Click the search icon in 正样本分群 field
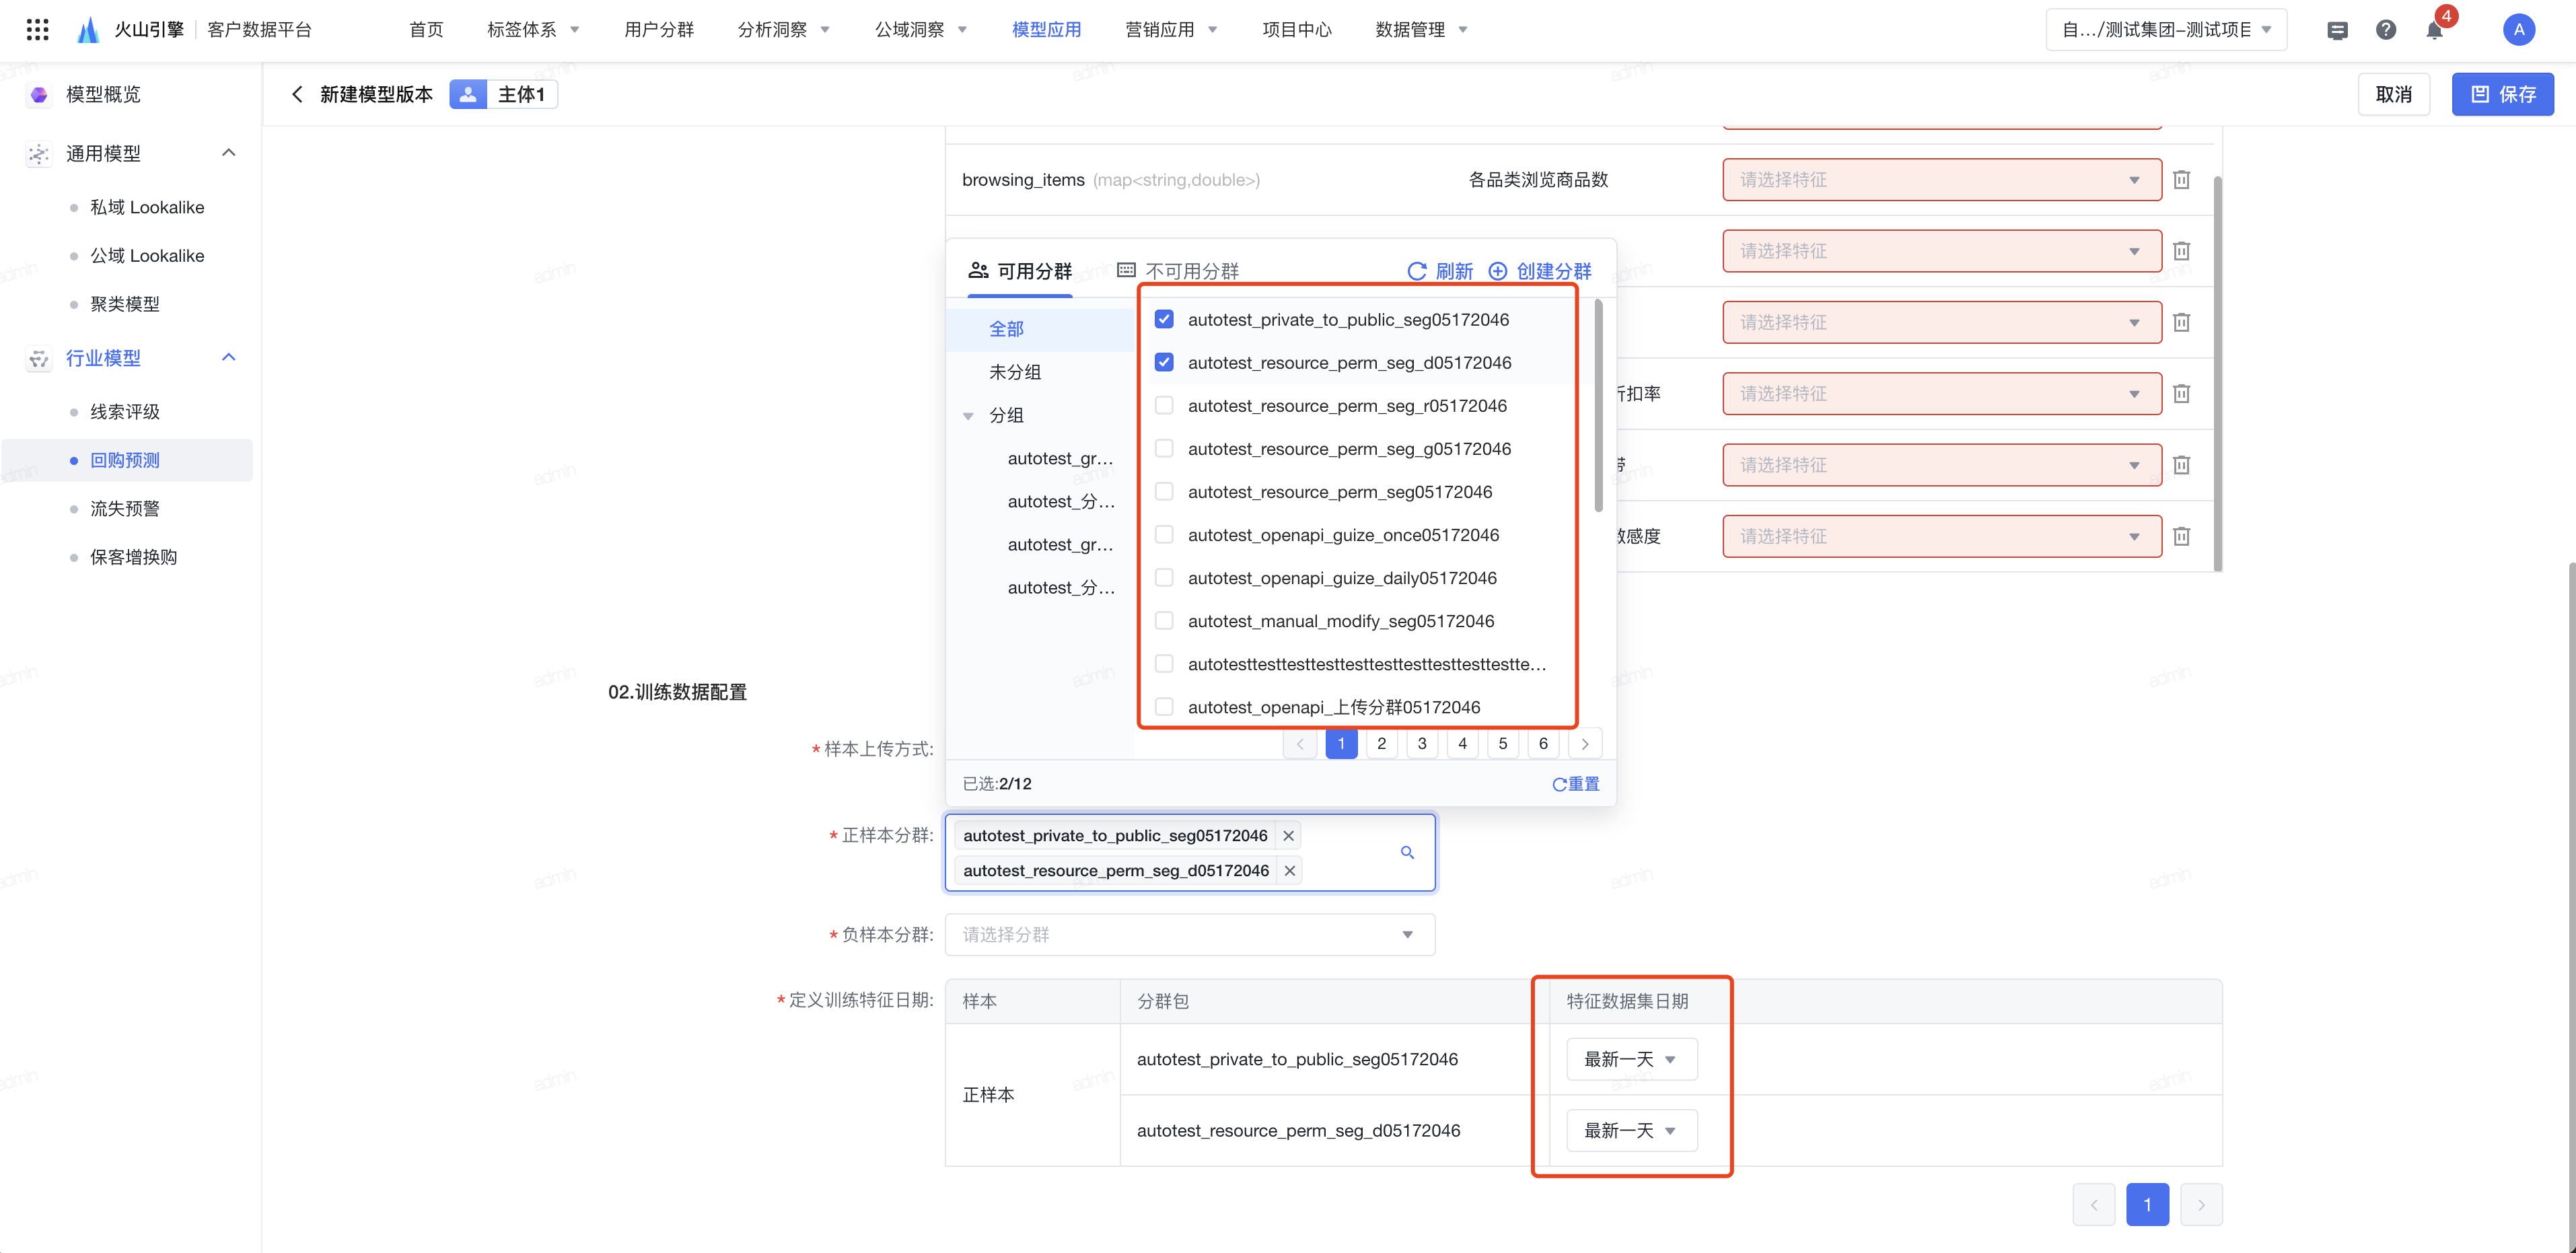 (1407, 853)
